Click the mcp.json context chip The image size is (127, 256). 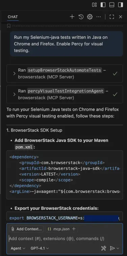tap(58, 229)
